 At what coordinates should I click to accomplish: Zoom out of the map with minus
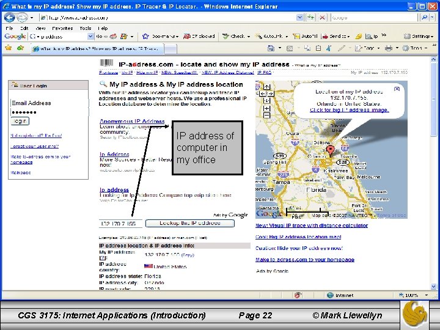(266, 115)
